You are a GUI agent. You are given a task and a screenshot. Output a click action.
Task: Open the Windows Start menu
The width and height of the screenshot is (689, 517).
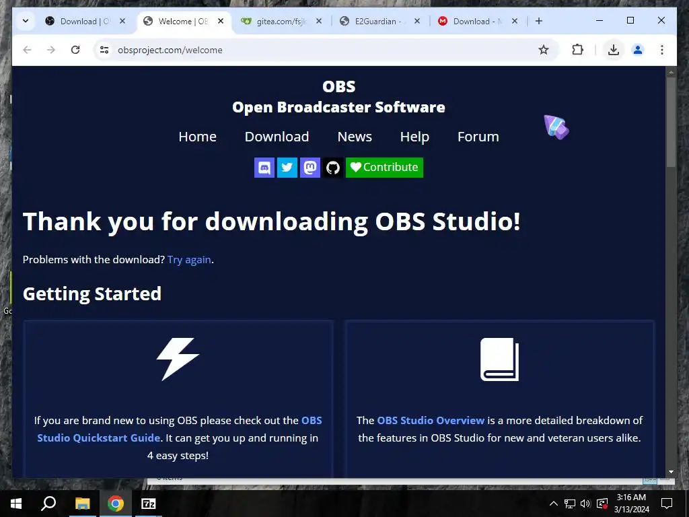16,504
